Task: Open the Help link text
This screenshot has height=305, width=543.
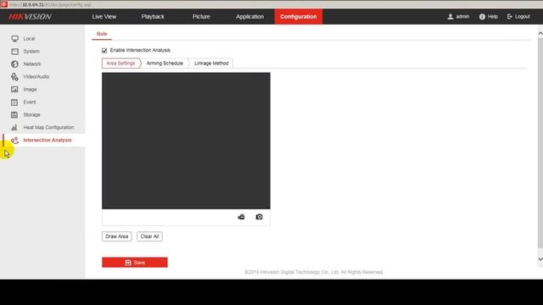Action: click(492, 17)
